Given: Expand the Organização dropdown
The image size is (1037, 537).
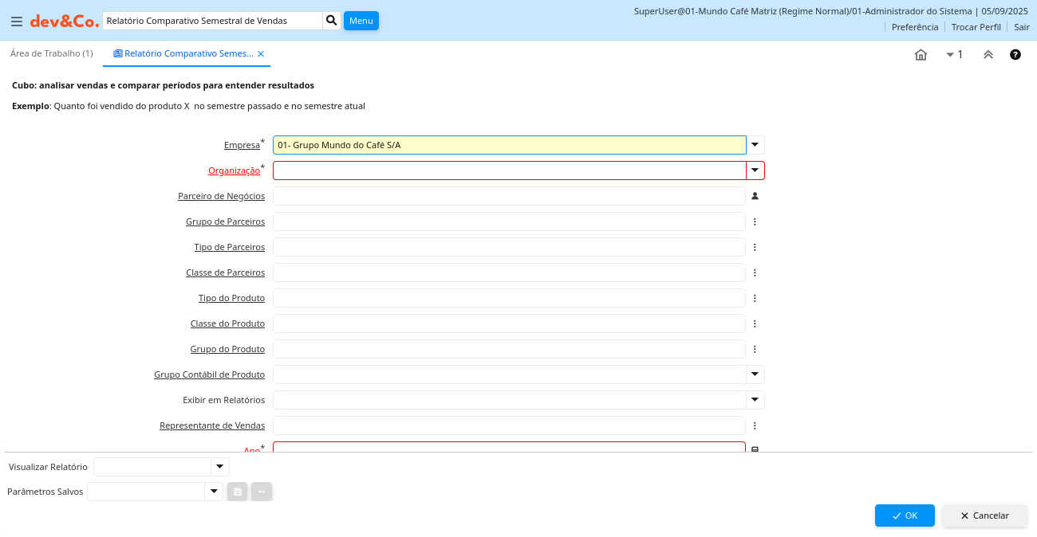Looking at the screenshot, I should [755, 171].
